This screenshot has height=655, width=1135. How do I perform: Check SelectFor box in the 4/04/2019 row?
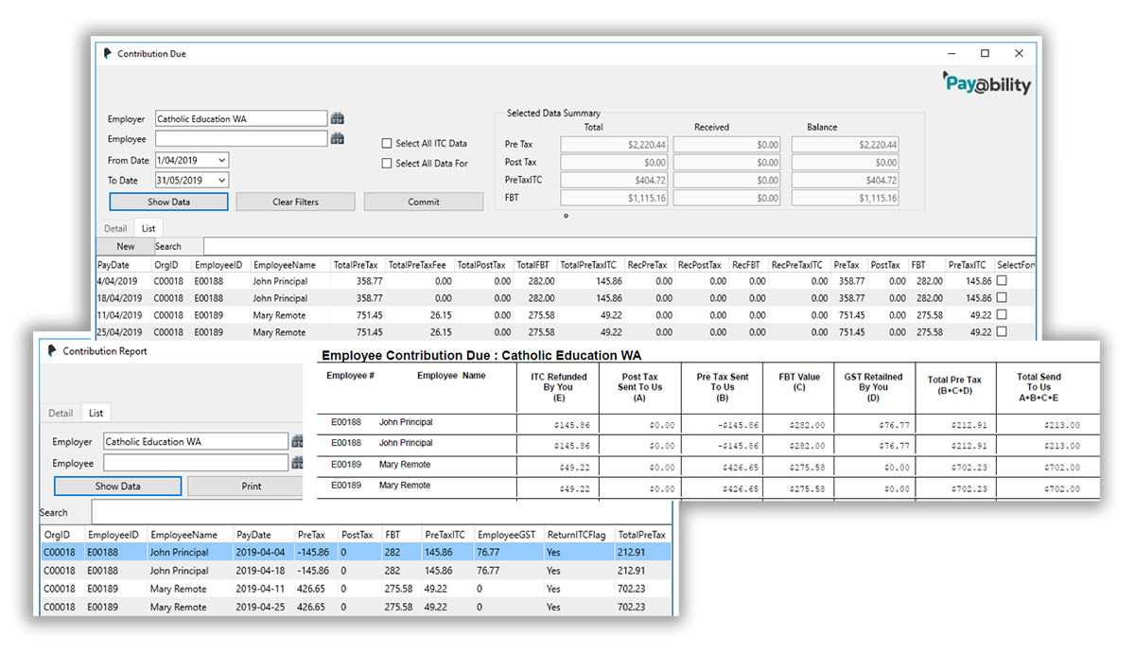point(1002,281)
